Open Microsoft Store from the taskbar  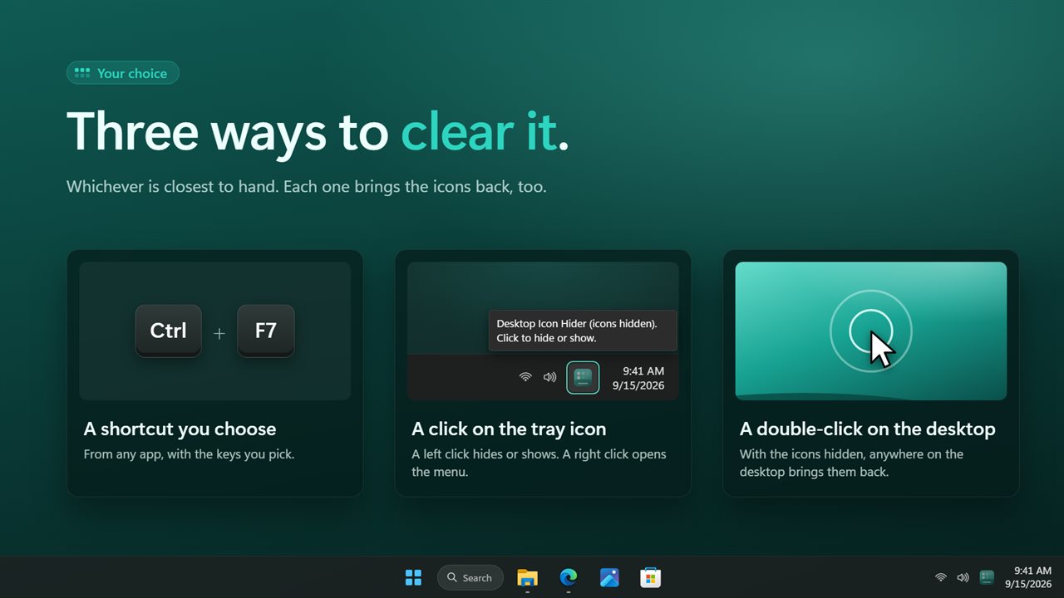(x=651, y=577)
